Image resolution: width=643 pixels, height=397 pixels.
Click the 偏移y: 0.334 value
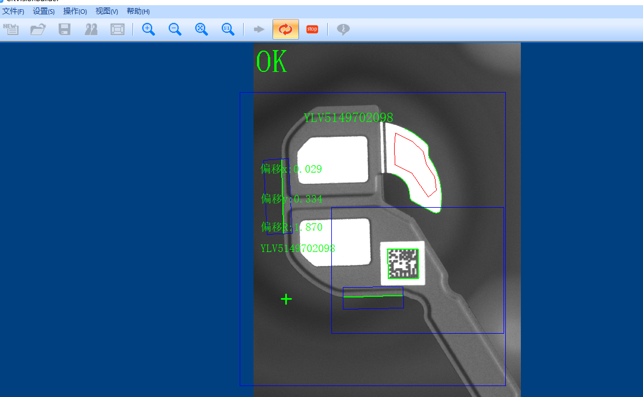coord(292,199)
